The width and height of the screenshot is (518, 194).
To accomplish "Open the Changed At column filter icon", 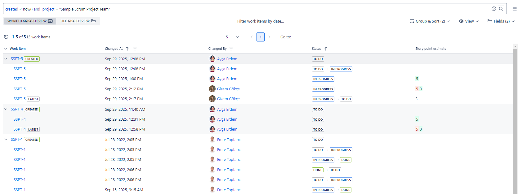I will pos(135,49).
